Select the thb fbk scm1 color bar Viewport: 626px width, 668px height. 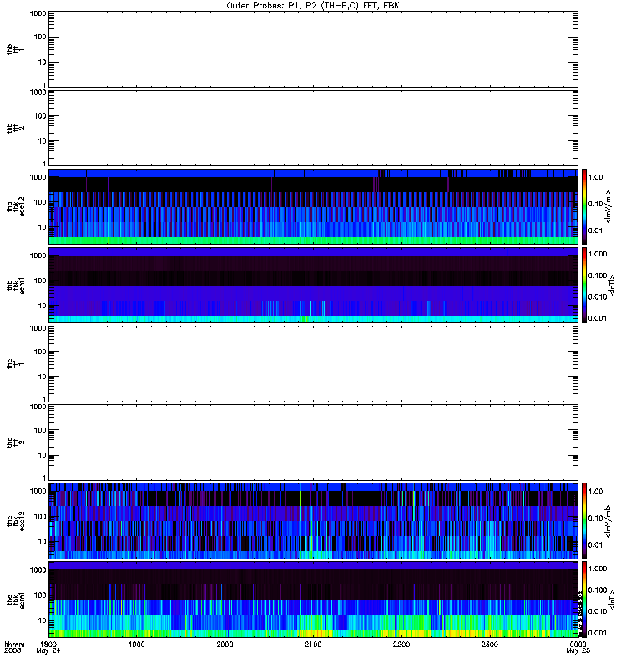point(584,286)
